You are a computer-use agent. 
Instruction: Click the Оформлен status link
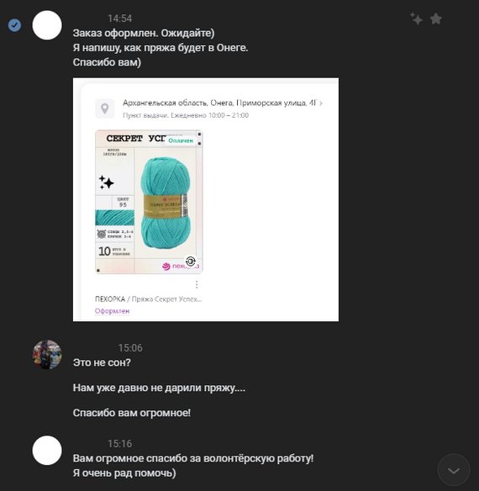click(x=112, y=311)
